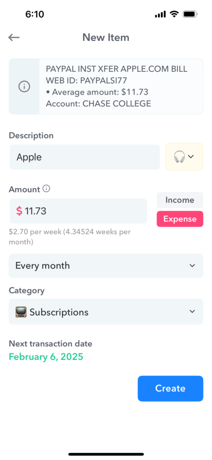Tap the cellular signal bars icon

click(x=160, y=14)
